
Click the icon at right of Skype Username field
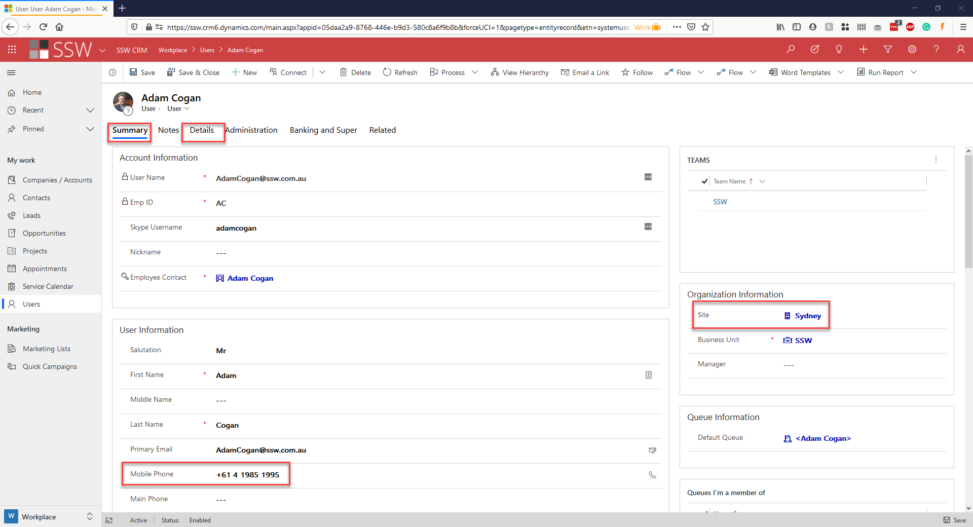point(648,227)
